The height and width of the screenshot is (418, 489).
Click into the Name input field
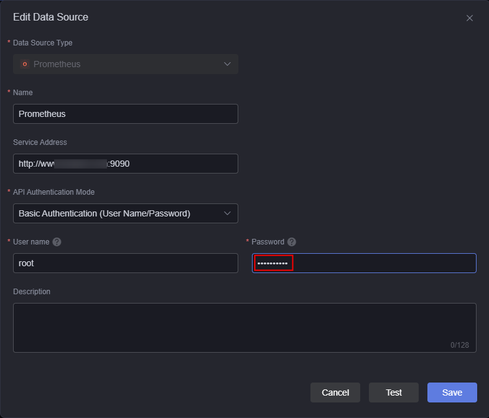[126, 114]
